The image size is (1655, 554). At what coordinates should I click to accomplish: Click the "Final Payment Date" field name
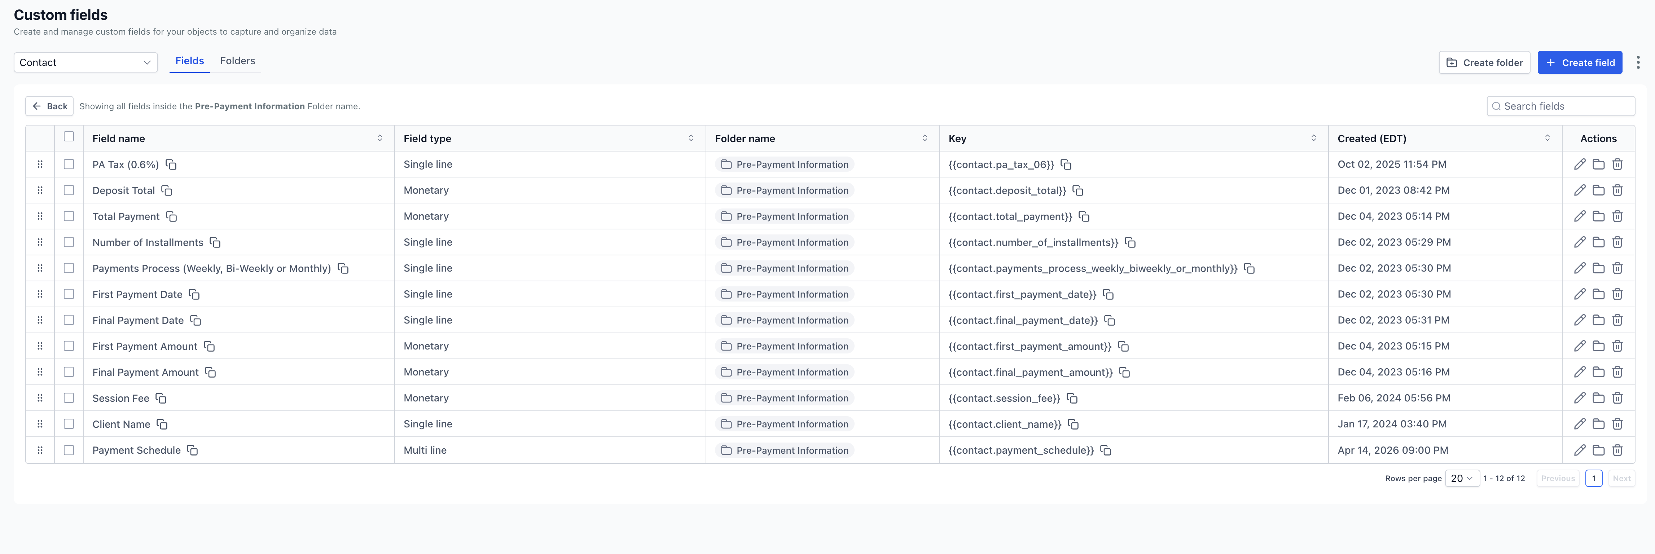[x=138, y=320]
